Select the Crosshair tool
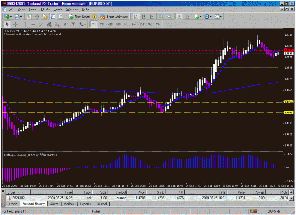The image size is (296, 215). click(15, 24)
